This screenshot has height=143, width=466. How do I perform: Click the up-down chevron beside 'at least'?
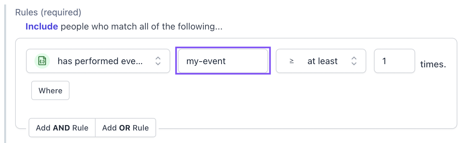pos(354,61)
